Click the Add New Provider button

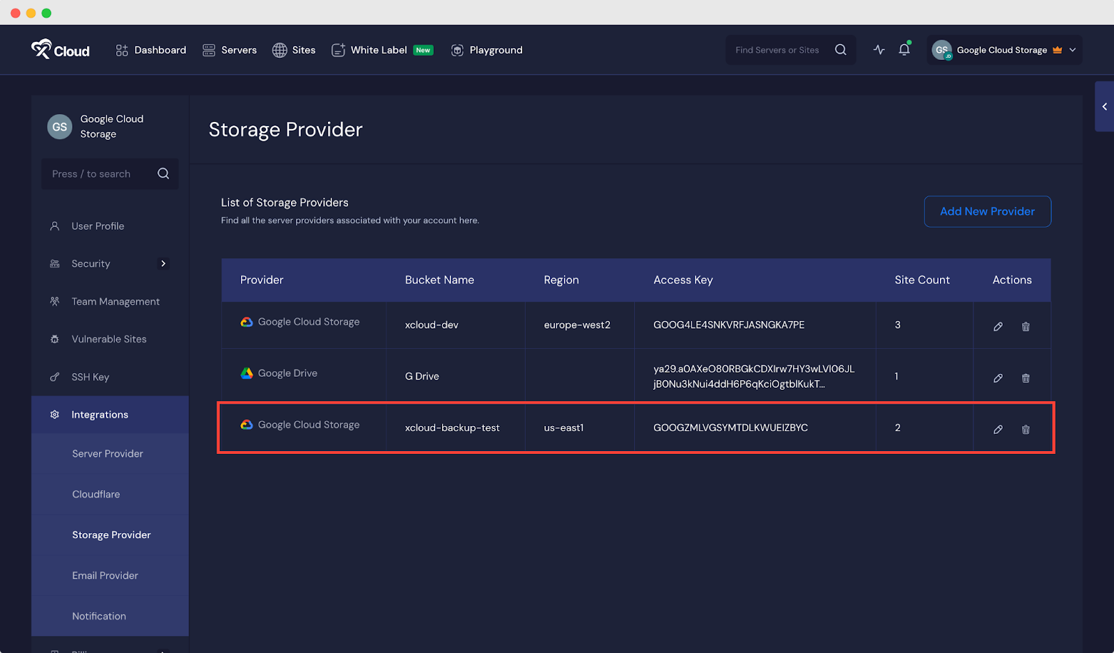tap(987, 211)
